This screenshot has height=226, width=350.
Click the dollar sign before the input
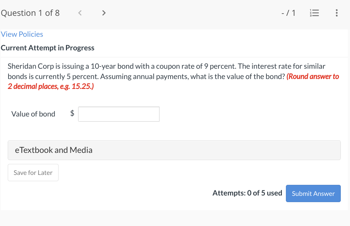[72, 114]
